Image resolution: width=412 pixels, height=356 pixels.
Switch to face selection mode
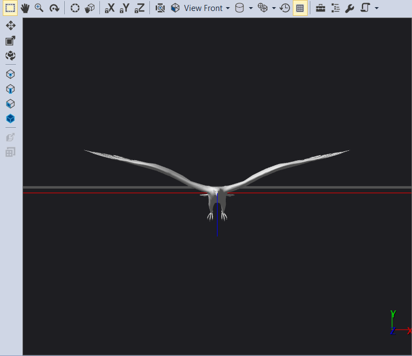(10, 104)
